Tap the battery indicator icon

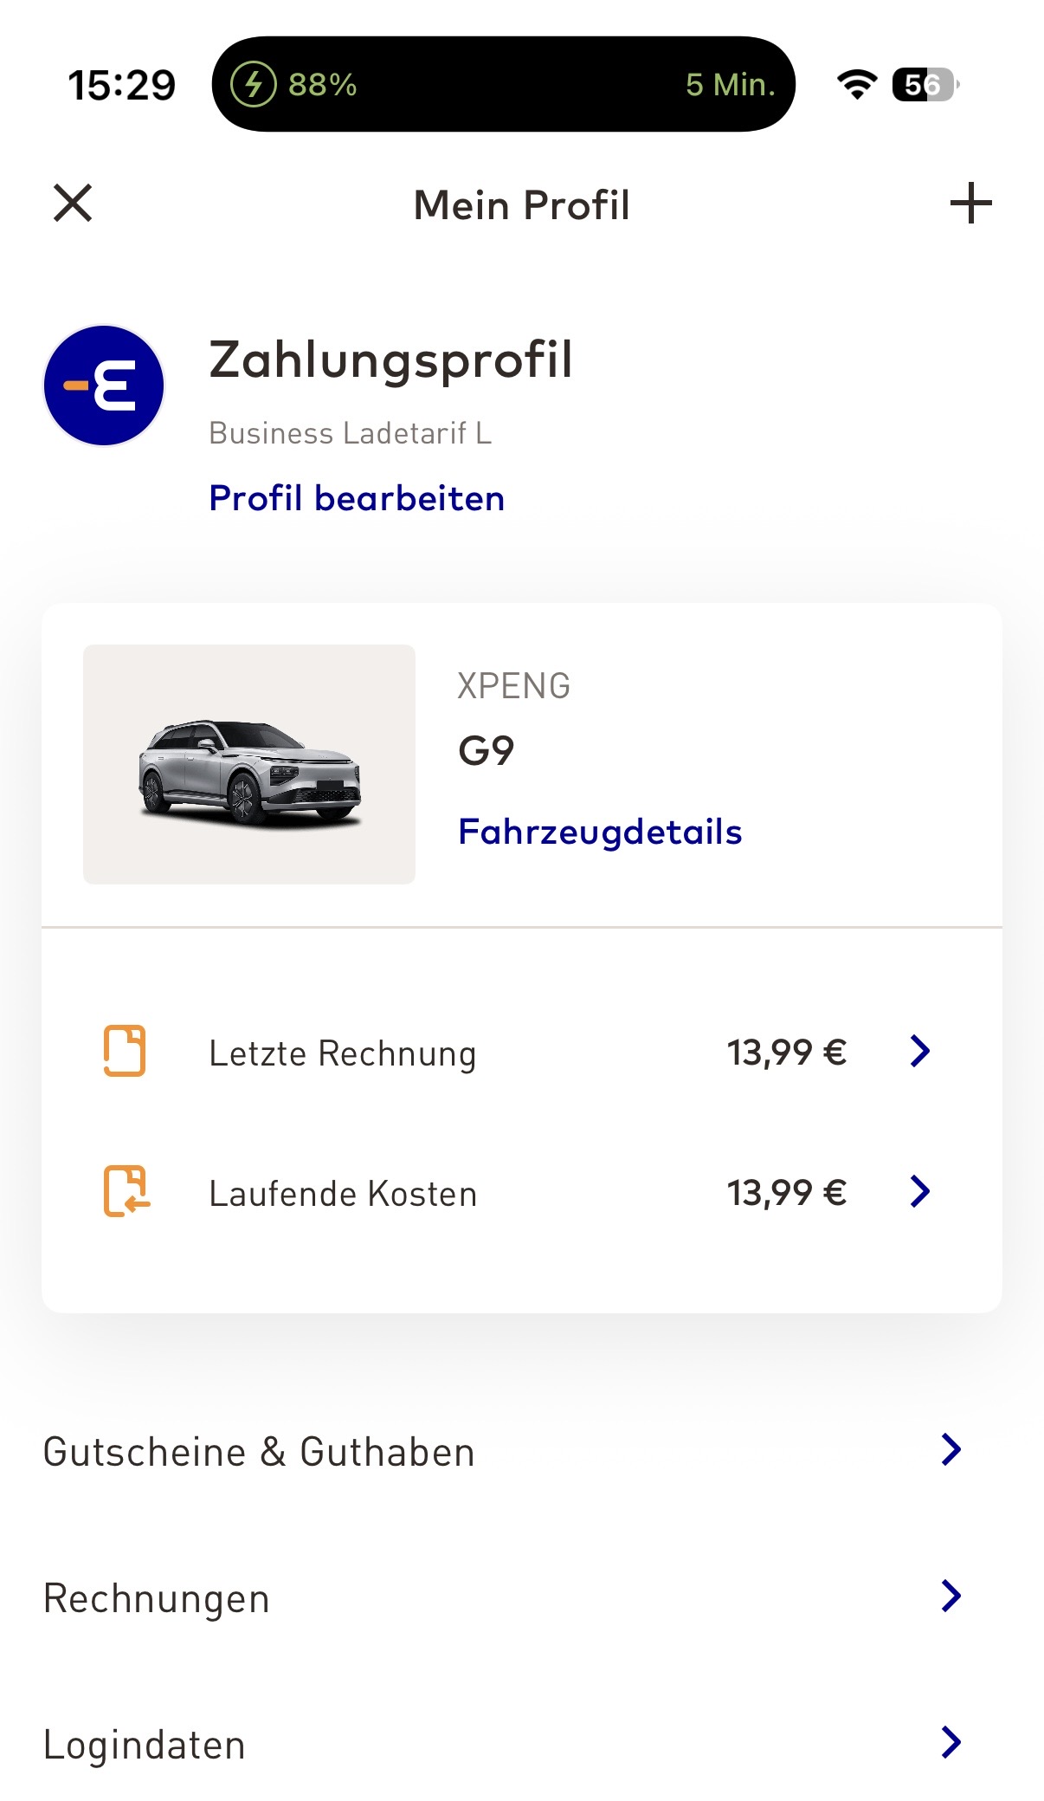pyautogui.click(x=924, y=85)
